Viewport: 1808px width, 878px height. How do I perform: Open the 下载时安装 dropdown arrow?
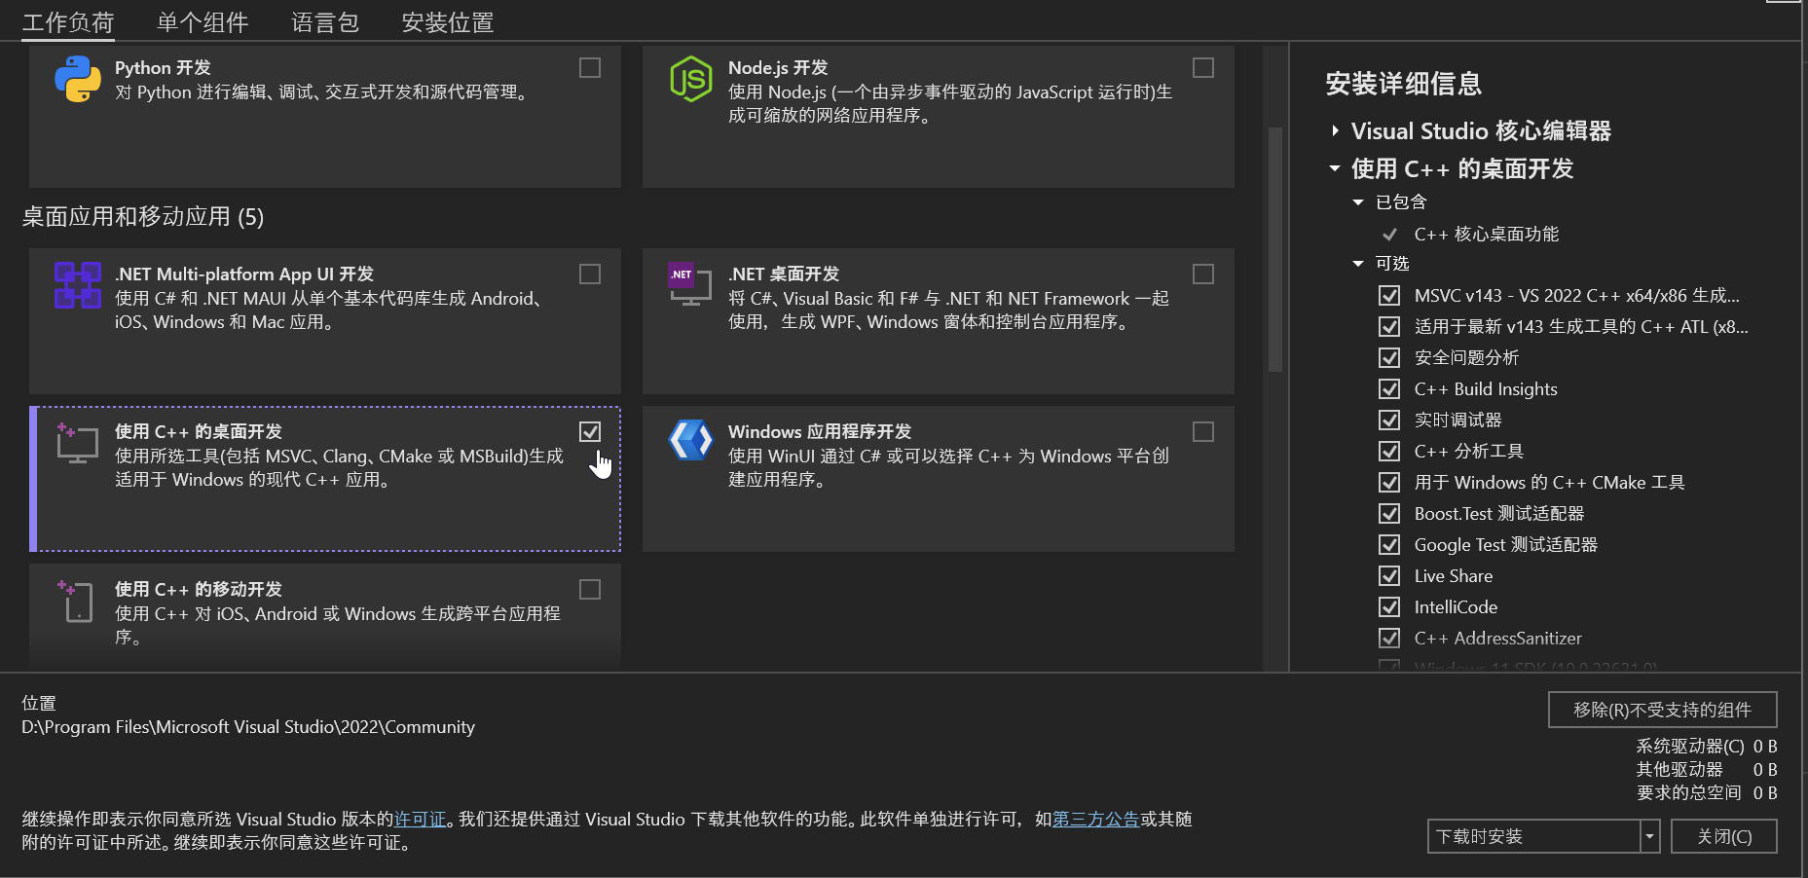point(1649,836)
